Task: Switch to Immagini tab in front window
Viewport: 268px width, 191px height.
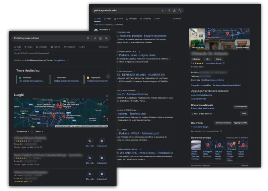Action: (x=42, y=47)
